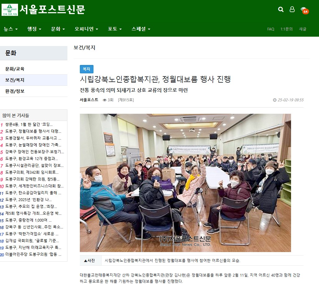Click the article photo of seniors
Viewport: 319px width, 285px height.
(185, 183)
